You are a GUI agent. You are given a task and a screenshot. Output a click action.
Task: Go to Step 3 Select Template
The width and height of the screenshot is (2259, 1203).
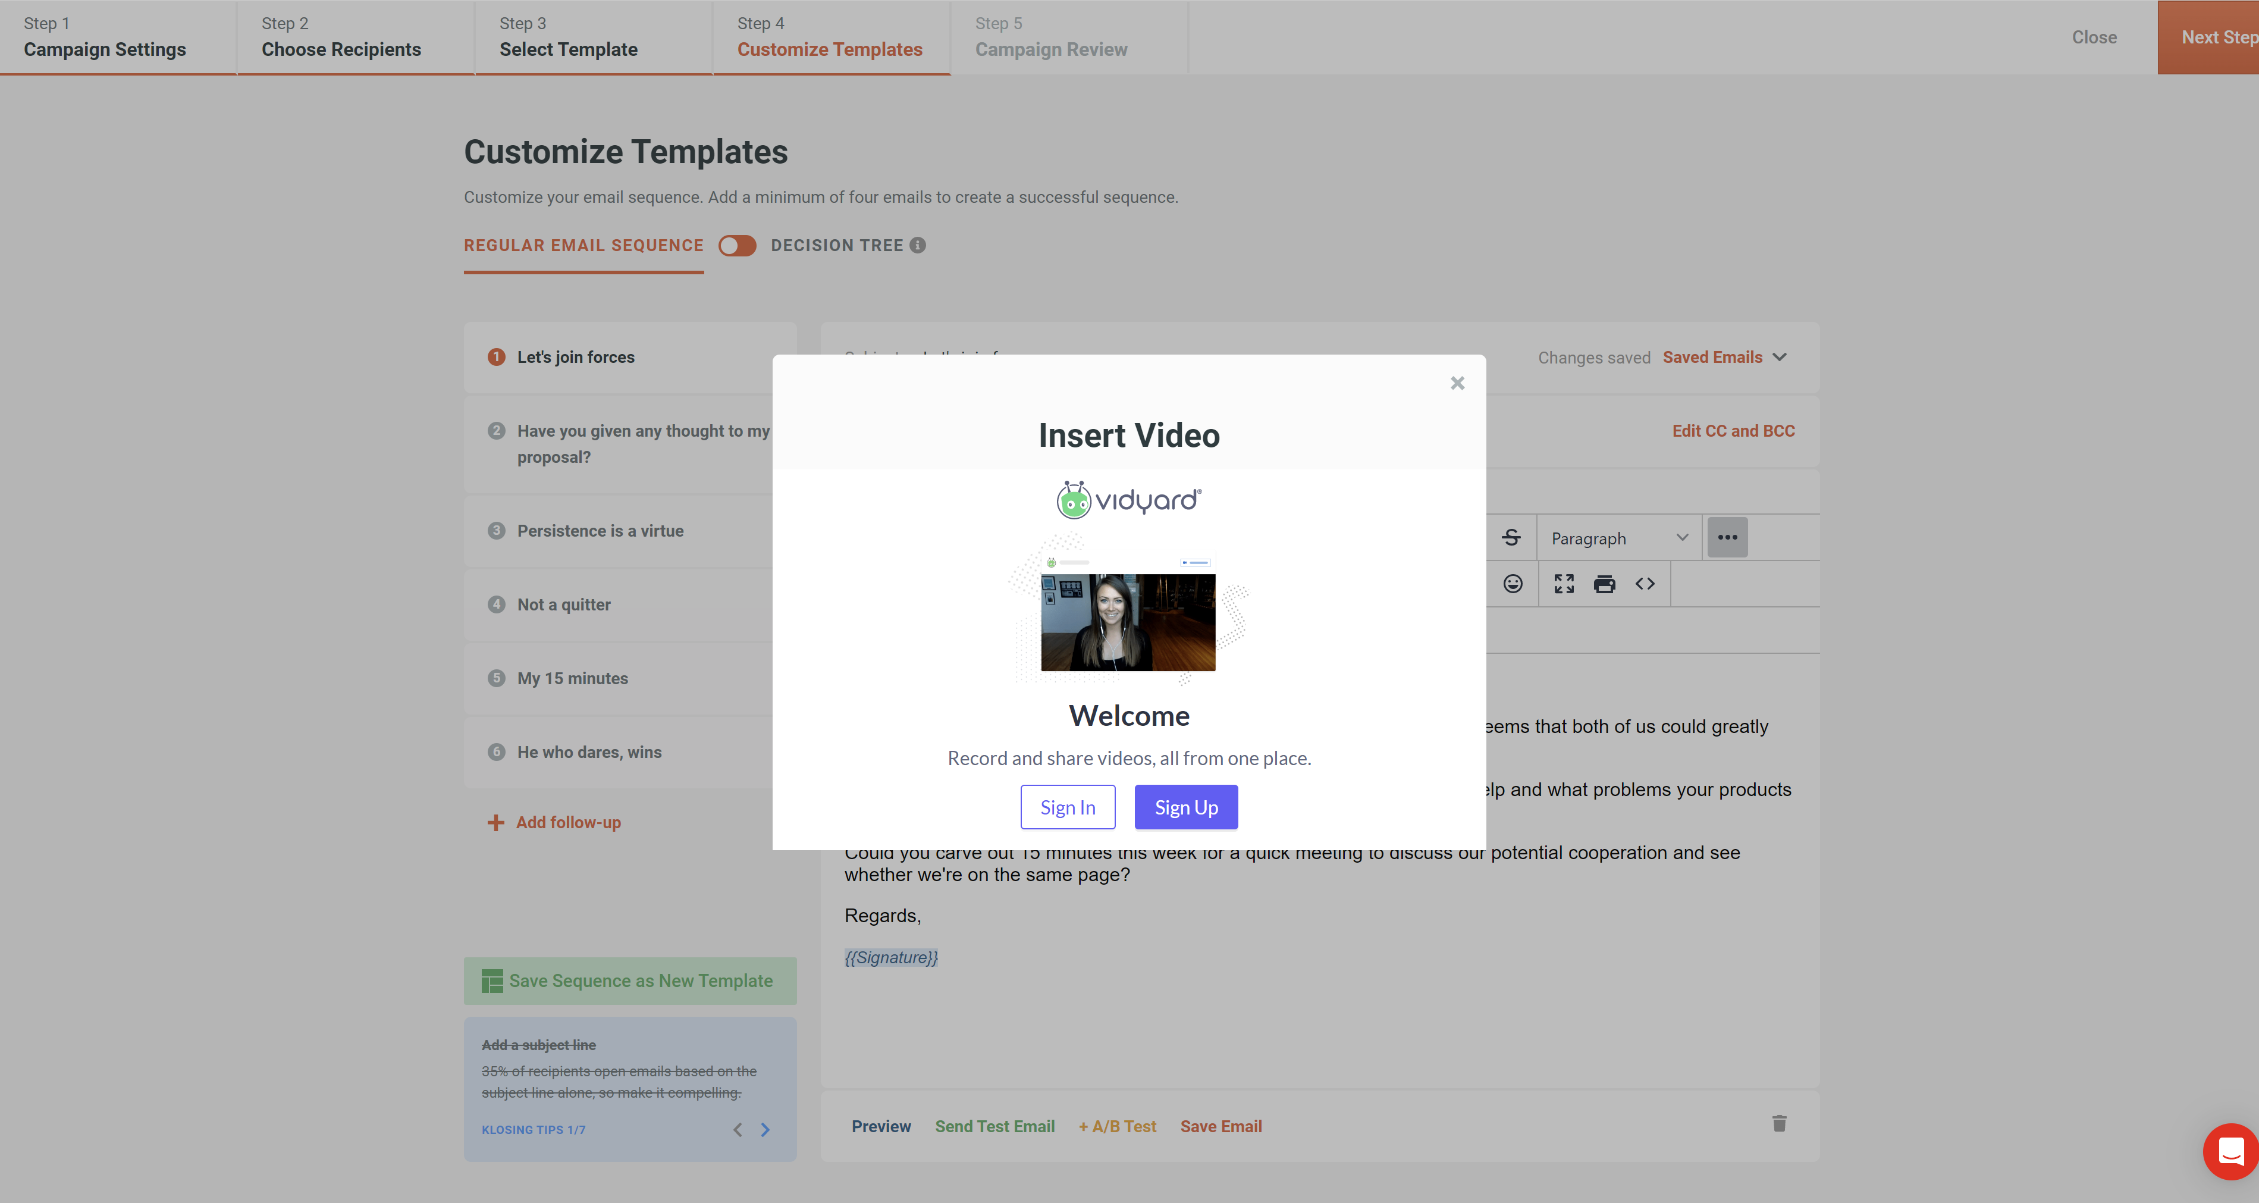pyautogui.click(x=593, y=37)
